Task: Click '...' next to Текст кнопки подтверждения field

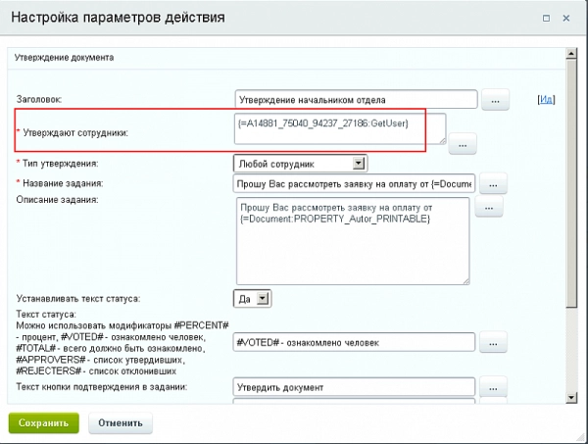Action: (495, 388)
